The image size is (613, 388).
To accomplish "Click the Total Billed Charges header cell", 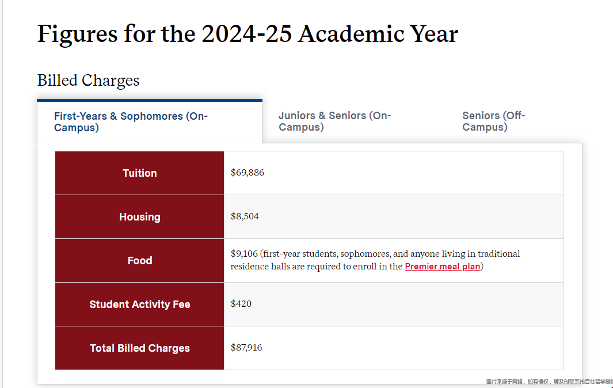I will click(x=139, y=348).
